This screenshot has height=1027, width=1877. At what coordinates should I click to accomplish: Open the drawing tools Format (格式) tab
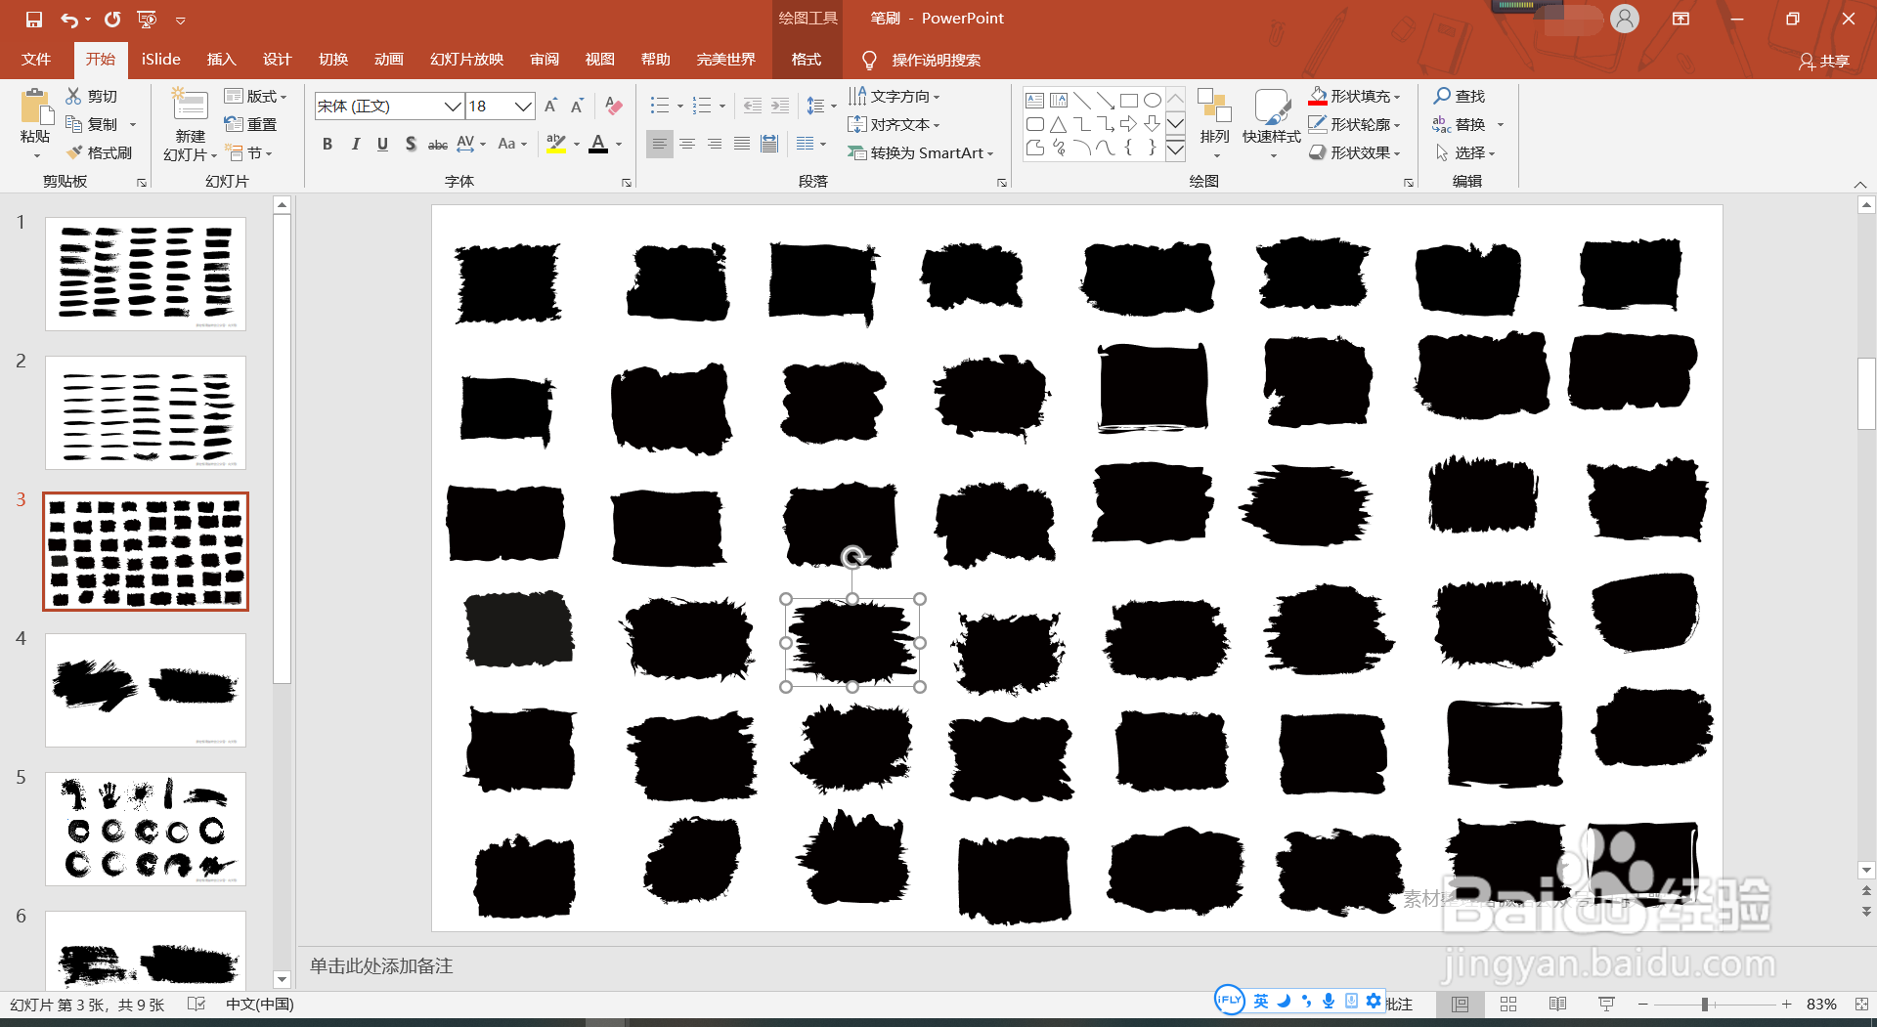pyautogui.click(x=807, y=60)
